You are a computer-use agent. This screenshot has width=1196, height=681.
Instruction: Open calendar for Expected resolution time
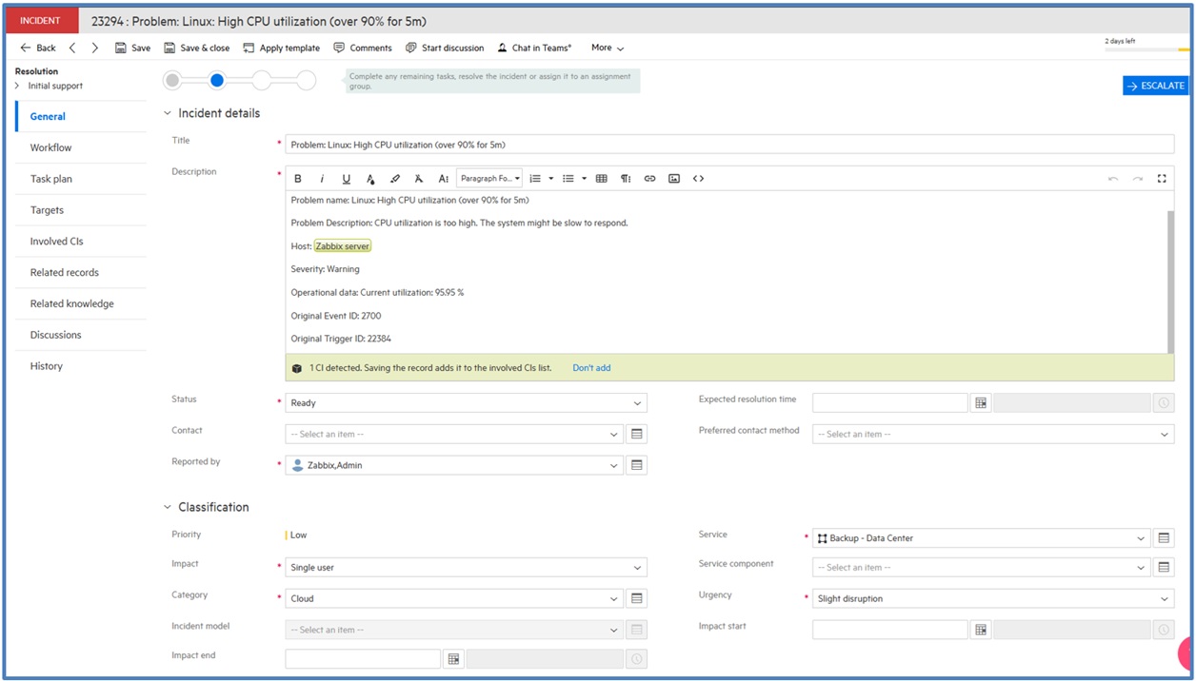(981, 403)
